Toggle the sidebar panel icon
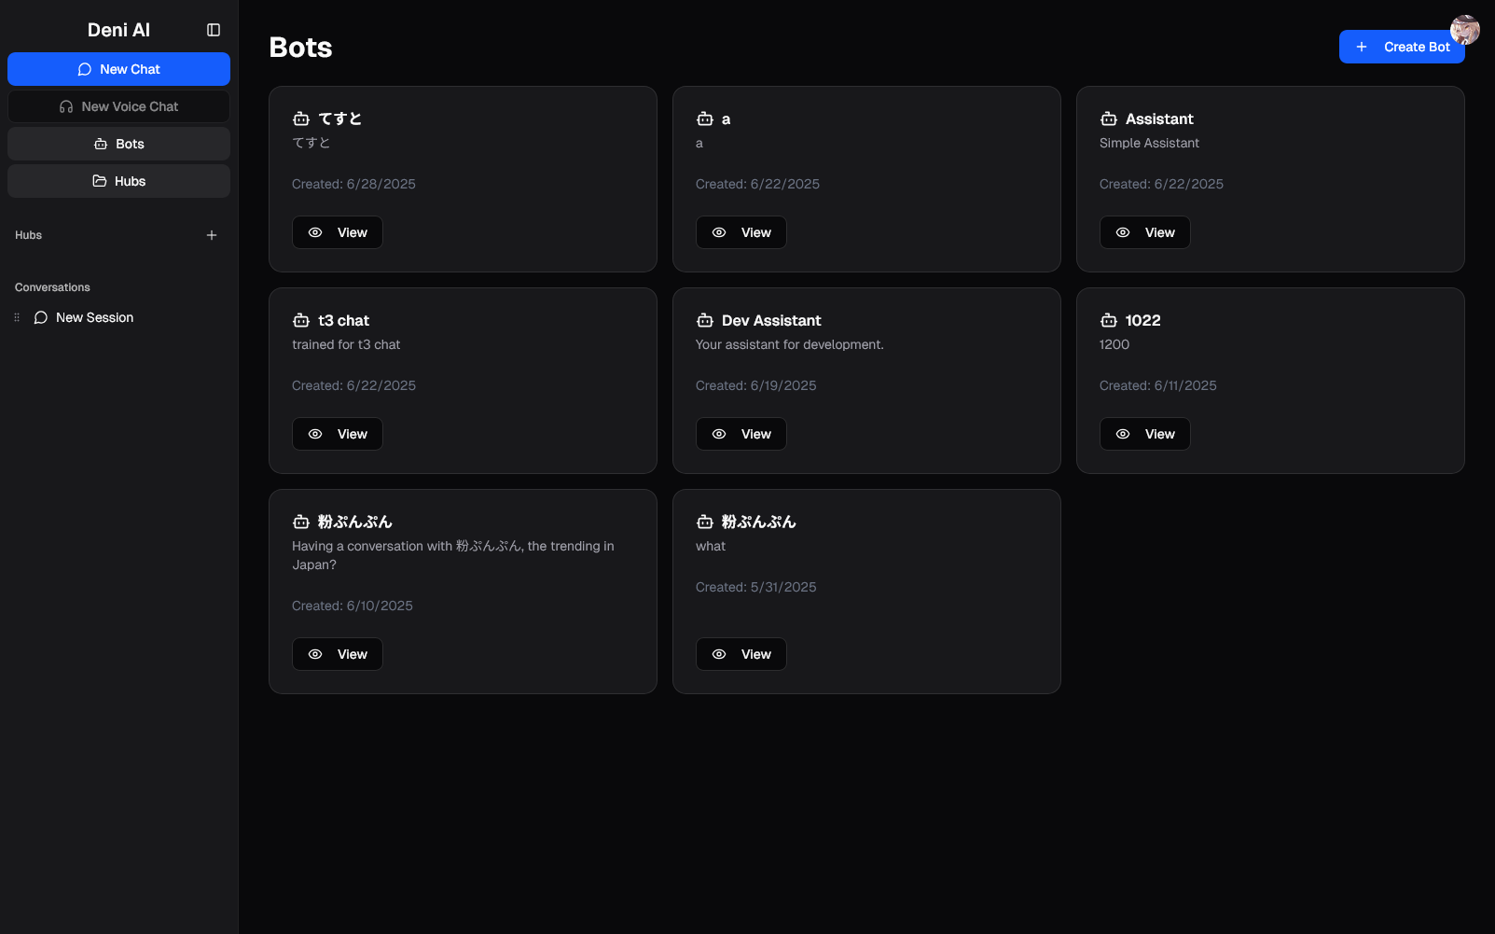The width and height of the screenshot is (1495, 934). (214, 30)
